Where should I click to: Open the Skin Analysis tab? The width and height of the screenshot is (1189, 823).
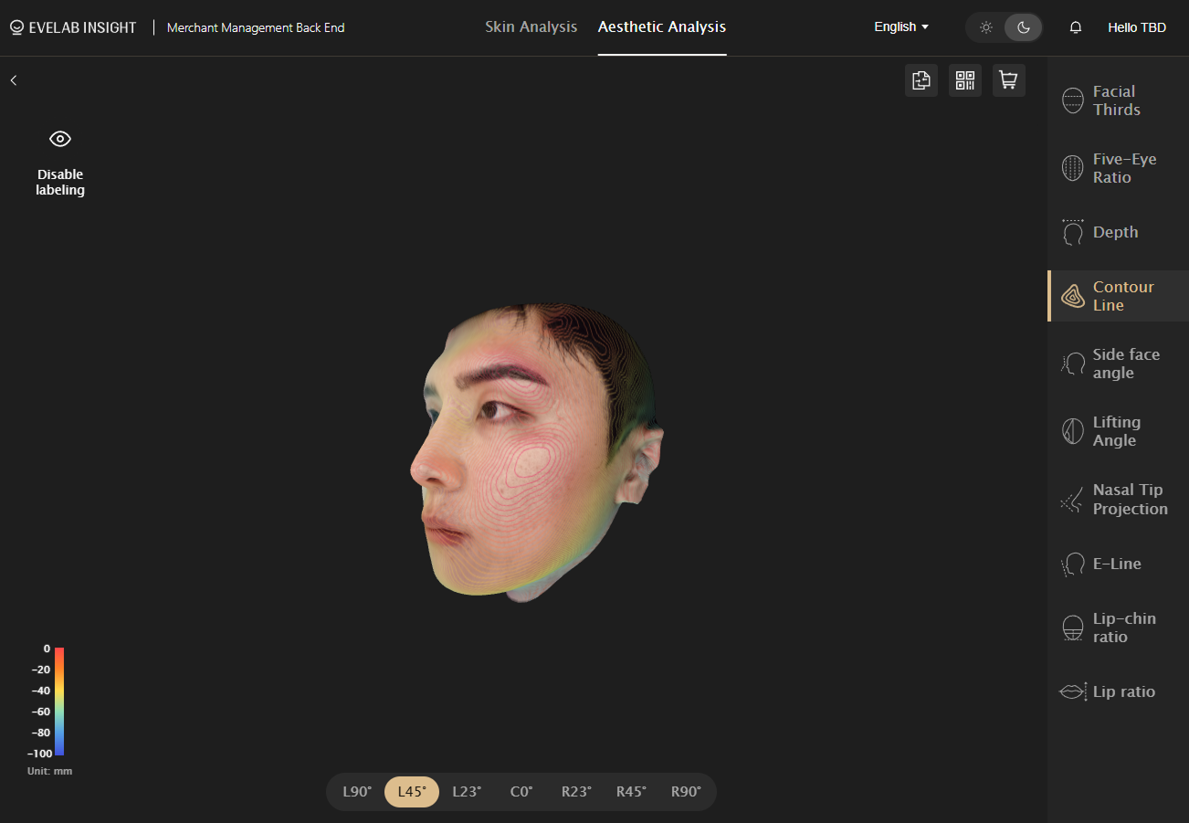click(531, 27)
